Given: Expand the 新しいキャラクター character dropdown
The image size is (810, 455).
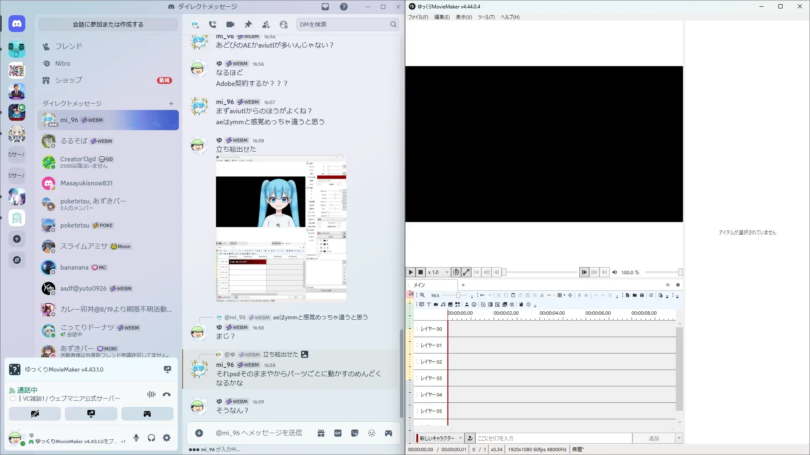Looking at the screenshot, I should click(x=460, y=438).
